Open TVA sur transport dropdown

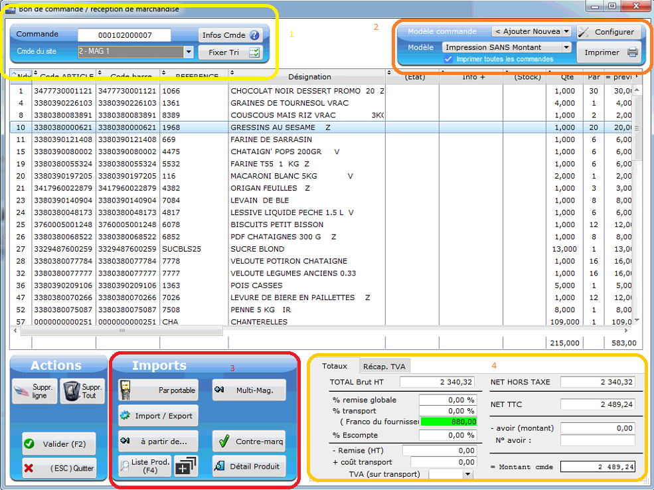coord(467,474)
